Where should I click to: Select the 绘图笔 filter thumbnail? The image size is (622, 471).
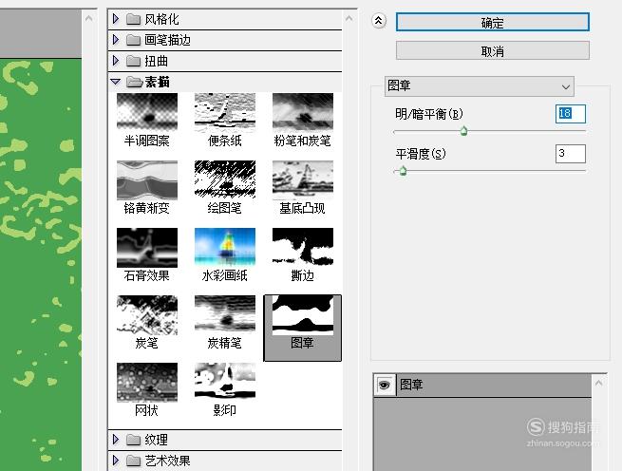coord(224,179)
